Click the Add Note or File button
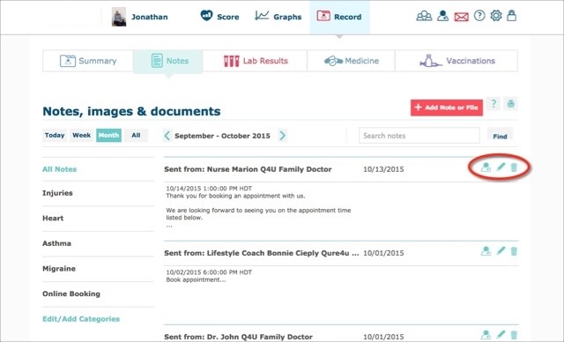The height and width of the screenshot is (342, 564). [447, 108]
